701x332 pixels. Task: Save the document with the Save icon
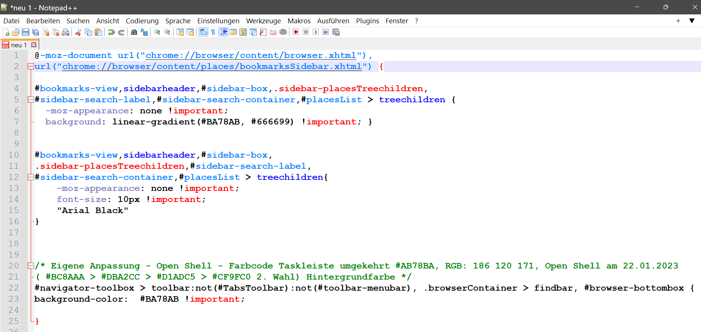(26, 32)
